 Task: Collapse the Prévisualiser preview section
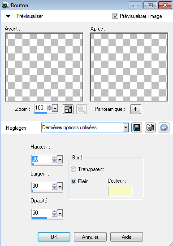pos(8,16)
